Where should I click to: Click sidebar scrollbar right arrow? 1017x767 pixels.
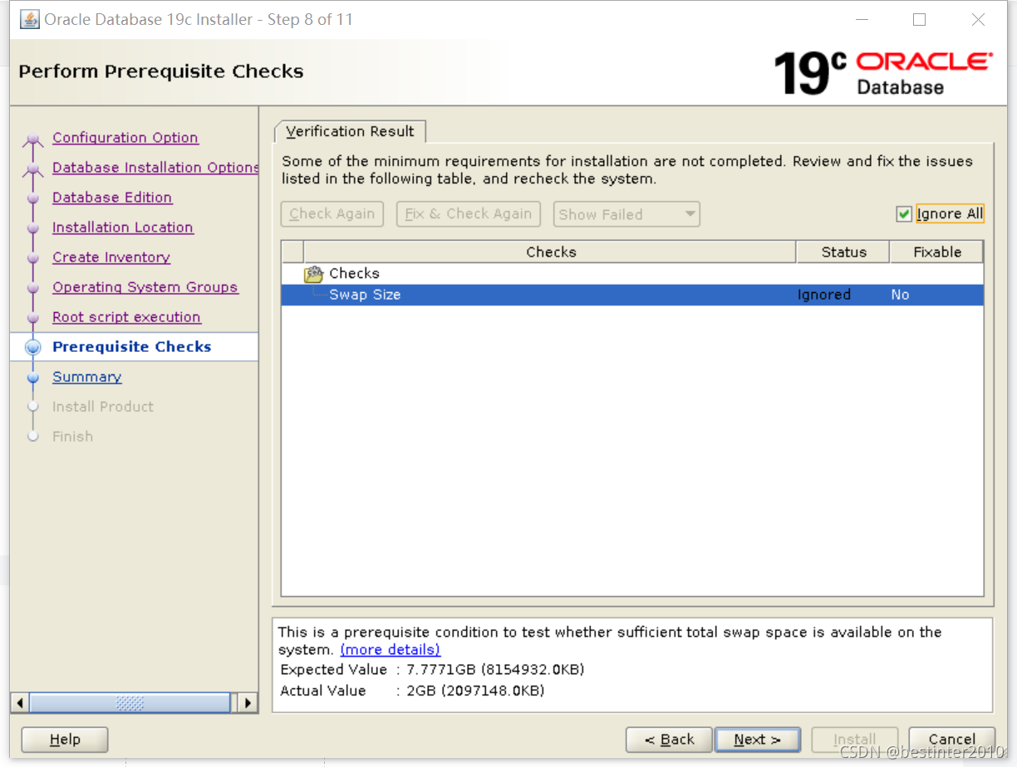[x=247, y=703]
